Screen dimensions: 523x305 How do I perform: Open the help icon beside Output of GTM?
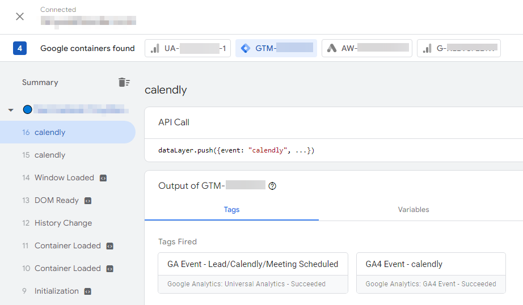tap(272, 186)
